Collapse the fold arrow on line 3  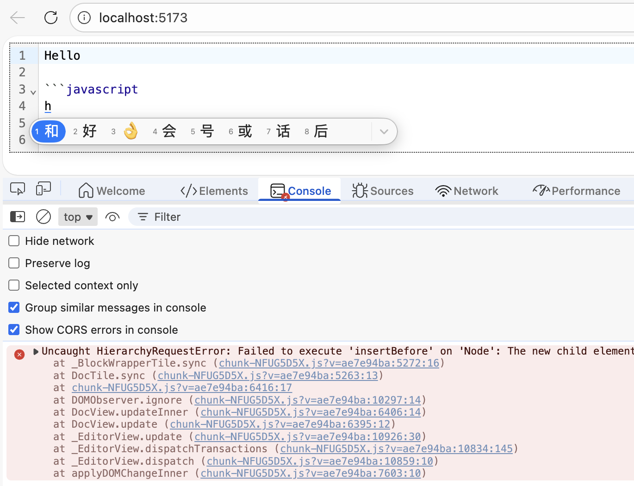tap(33, 92)
